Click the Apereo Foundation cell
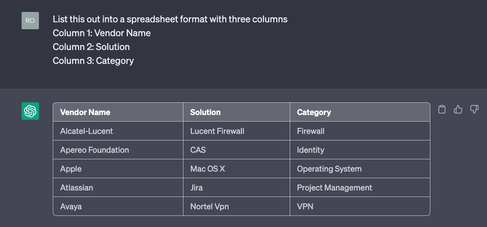 coord(118,150)
